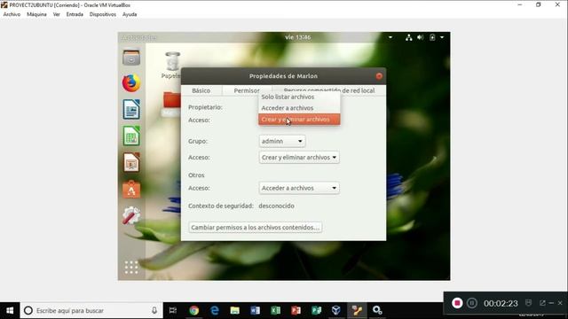This screenshot has height=319, width=568.
Task: Open Otros Acceso Acceder a archivos dropdown
Action: pyautogui.click(x=299, y=188)
